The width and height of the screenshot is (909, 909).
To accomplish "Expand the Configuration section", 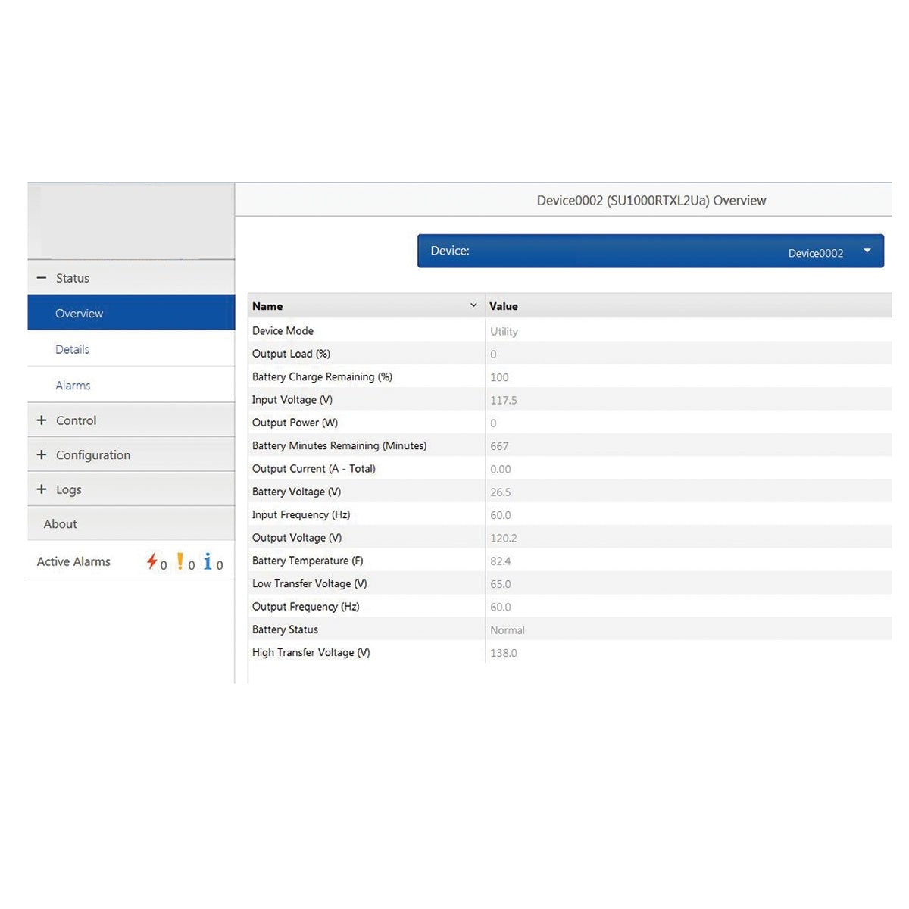I will point(93,454).
